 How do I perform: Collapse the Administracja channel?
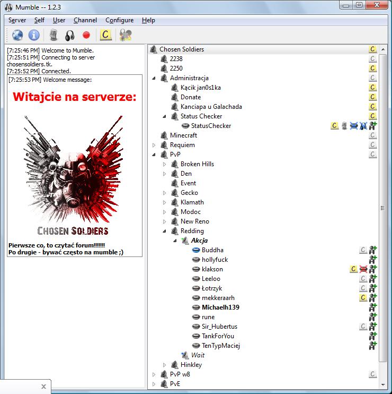154,78
